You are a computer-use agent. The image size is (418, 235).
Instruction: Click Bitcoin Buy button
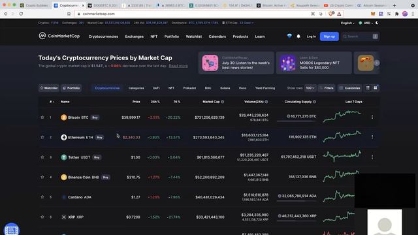(95, 117)
